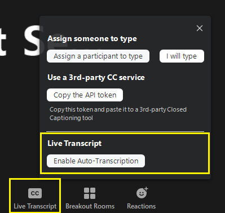The image size is (225, 213).
Task: Click the Reactions toolbar label
Action: pyautogui.click(x=142, y=206)
